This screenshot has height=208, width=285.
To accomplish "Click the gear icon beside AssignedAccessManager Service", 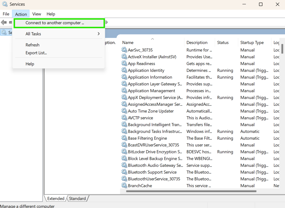I will tap(124, 104).
